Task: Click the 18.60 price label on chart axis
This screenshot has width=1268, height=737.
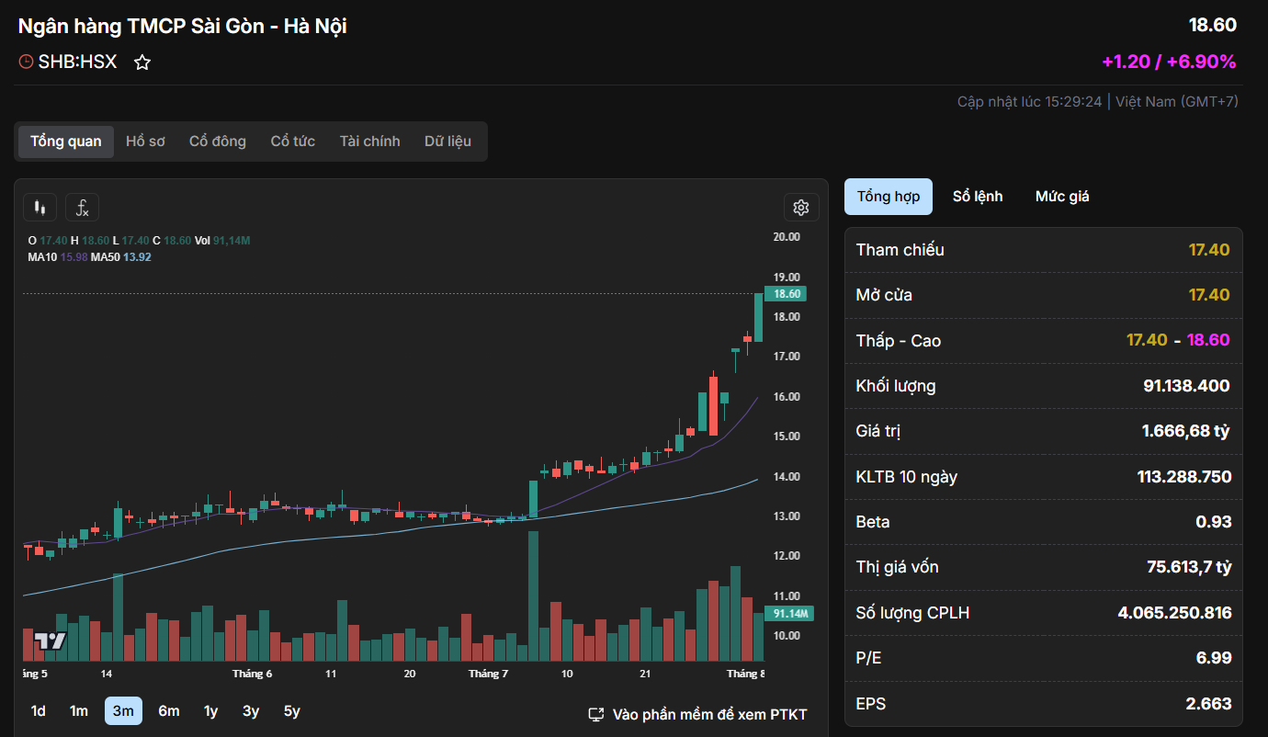Action: click(x=787, y=294)
